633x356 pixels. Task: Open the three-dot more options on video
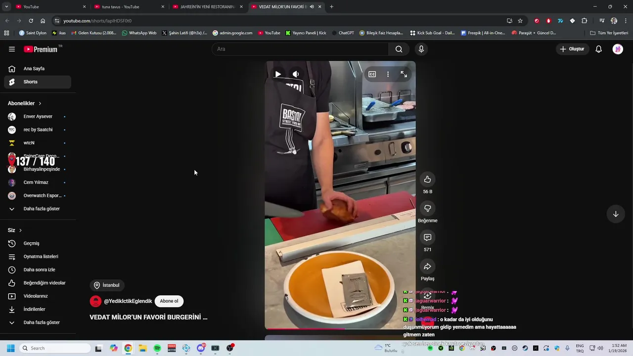click(388, 74)
